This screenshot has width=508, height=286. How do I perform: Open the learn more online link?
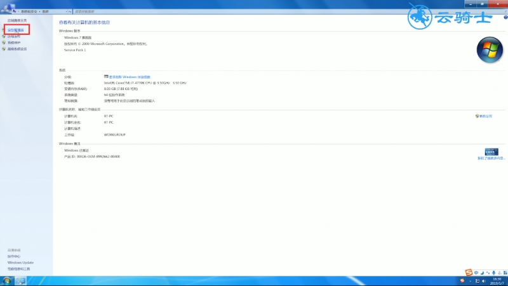click(x=491, y=158)
